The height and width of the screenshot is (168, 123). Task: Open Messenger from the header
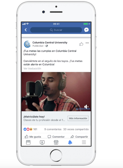(86, 30)
